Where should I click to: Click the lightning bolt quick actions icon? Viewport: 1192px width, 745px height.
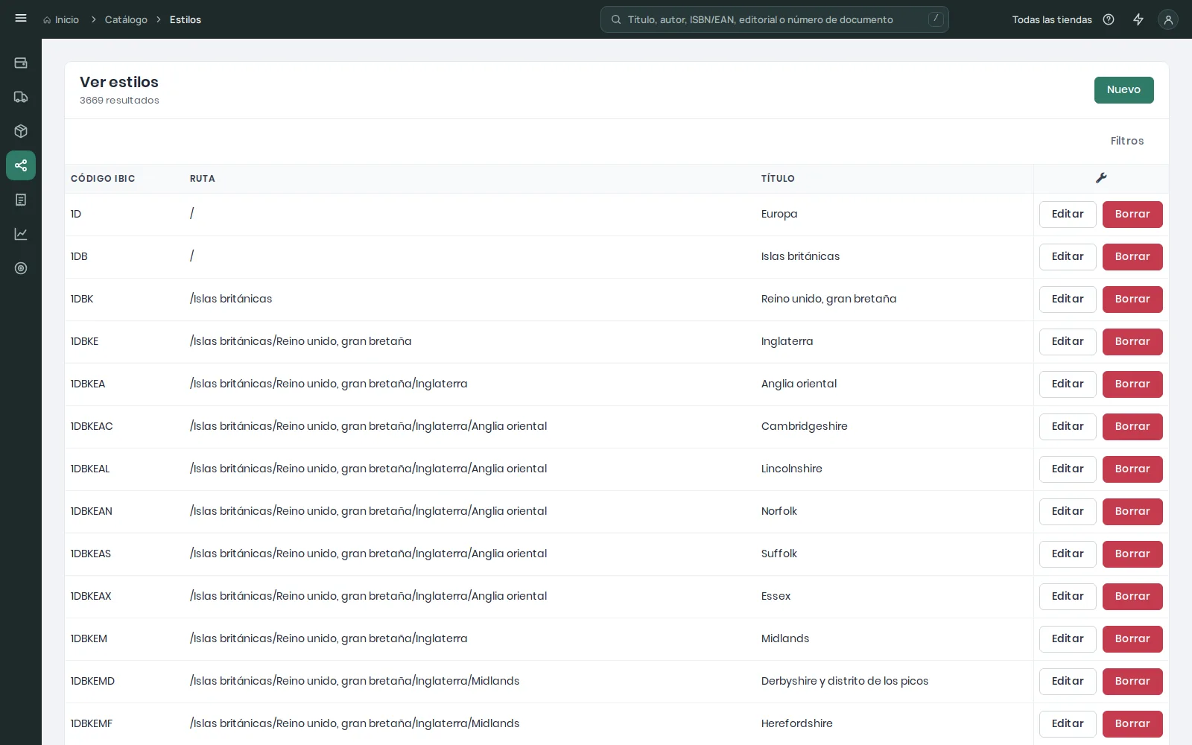[1138, 19]
